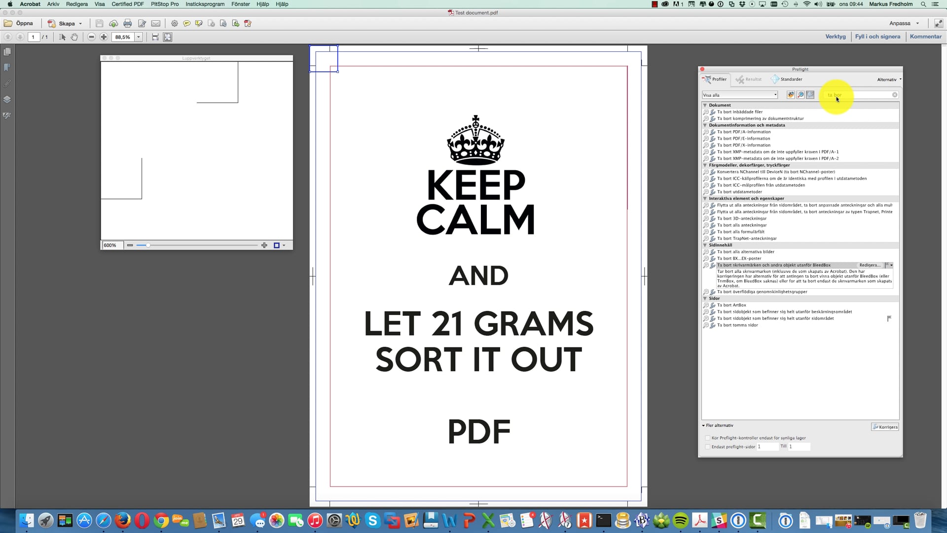Click the Öppna open file button
The height and width of the screenshot is (533, 947).
pos(19,23)
